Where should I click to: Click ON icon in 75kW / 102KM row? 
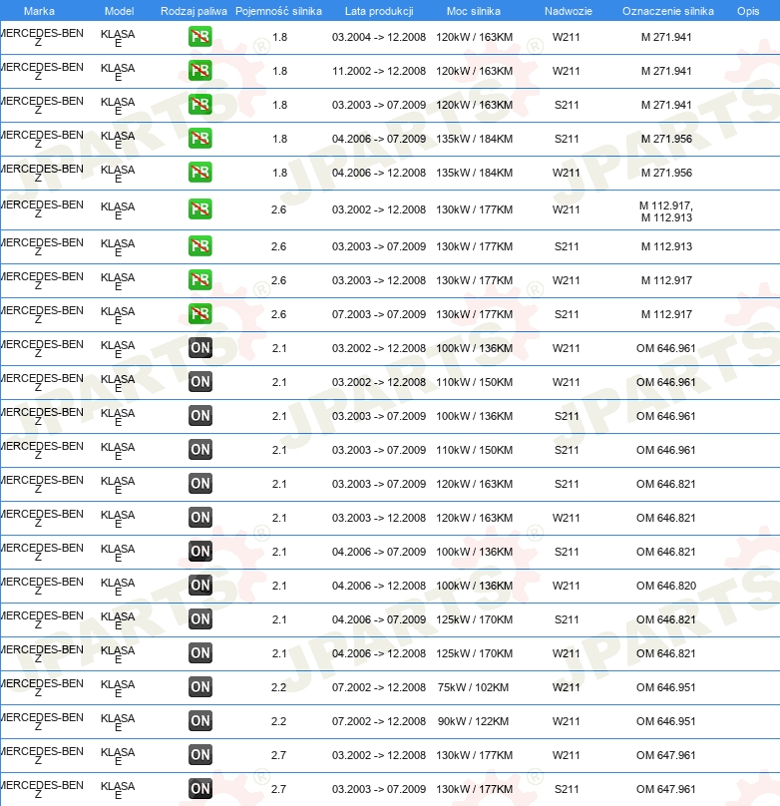[199, 687]
